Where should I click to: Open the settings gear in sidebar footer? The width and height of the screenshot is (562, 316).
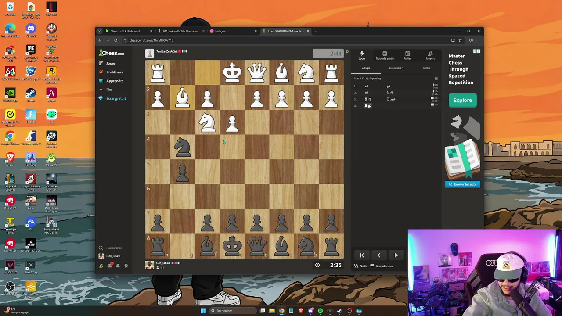click(126, 266)
